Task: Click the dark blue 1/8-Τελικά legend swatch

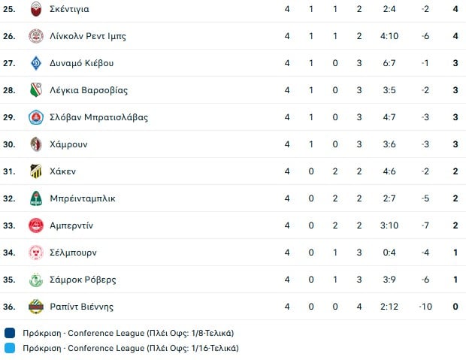Action: 9,333
